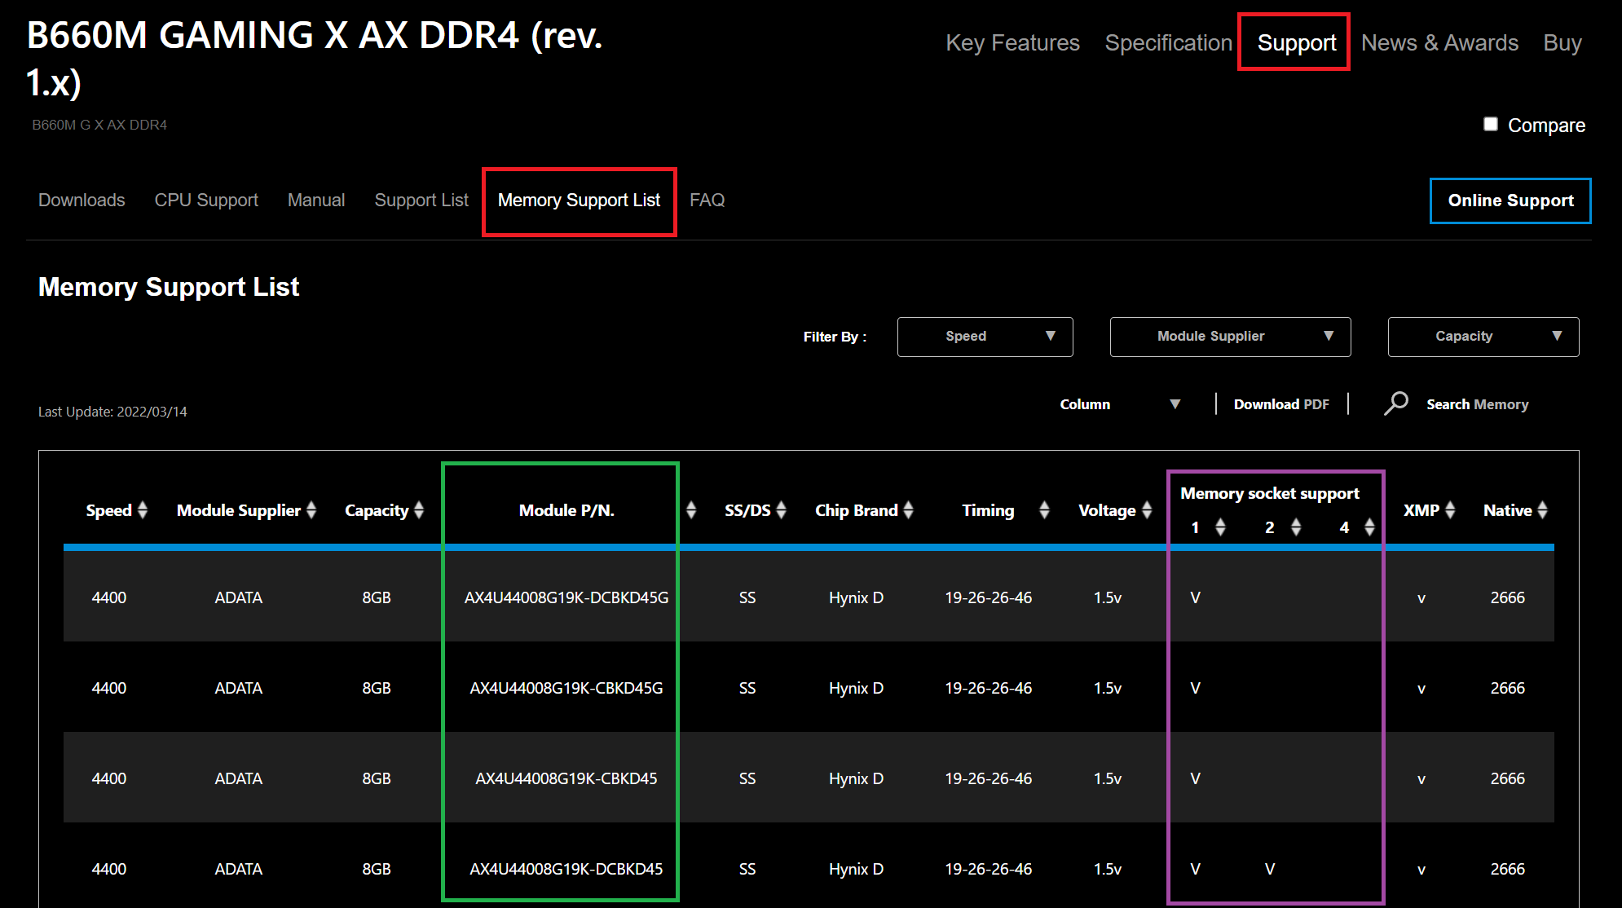Switch to the Downloads sub-tab

pyautogui.click(x=82, y=200)
